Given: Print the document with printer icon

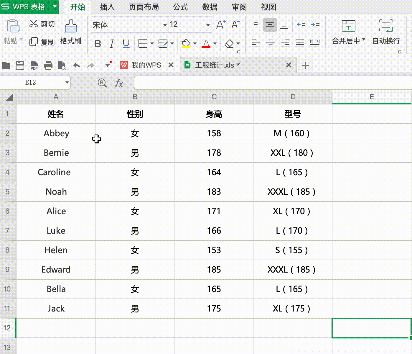Looking at the screenshot, I should pos(48,65).
